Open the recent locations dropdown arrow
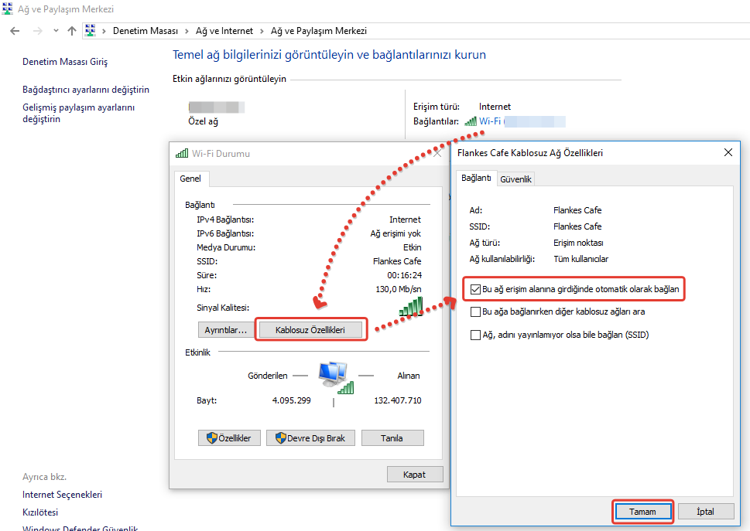The image size is (750, 531). [55, 31]
